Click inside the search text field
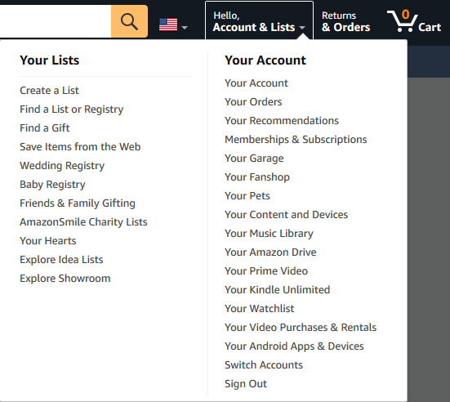Image resolution: width=450 pixels, height=402 pixels. coord(56,21)
